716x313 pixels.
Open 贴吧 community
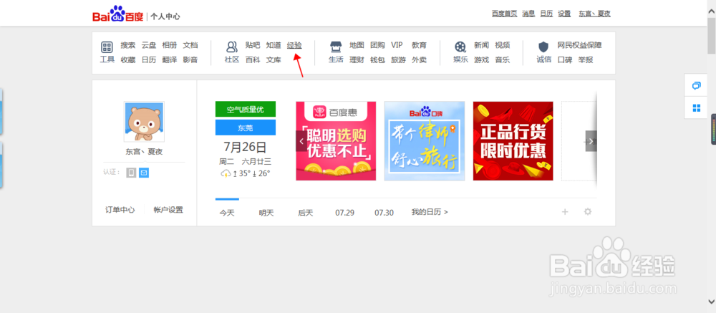pyautogui.click(x=253, y=45)
